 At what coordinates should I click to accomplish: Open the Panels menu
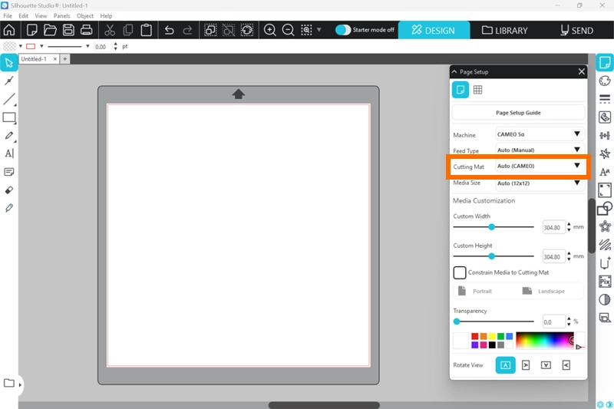coord(61,15)
